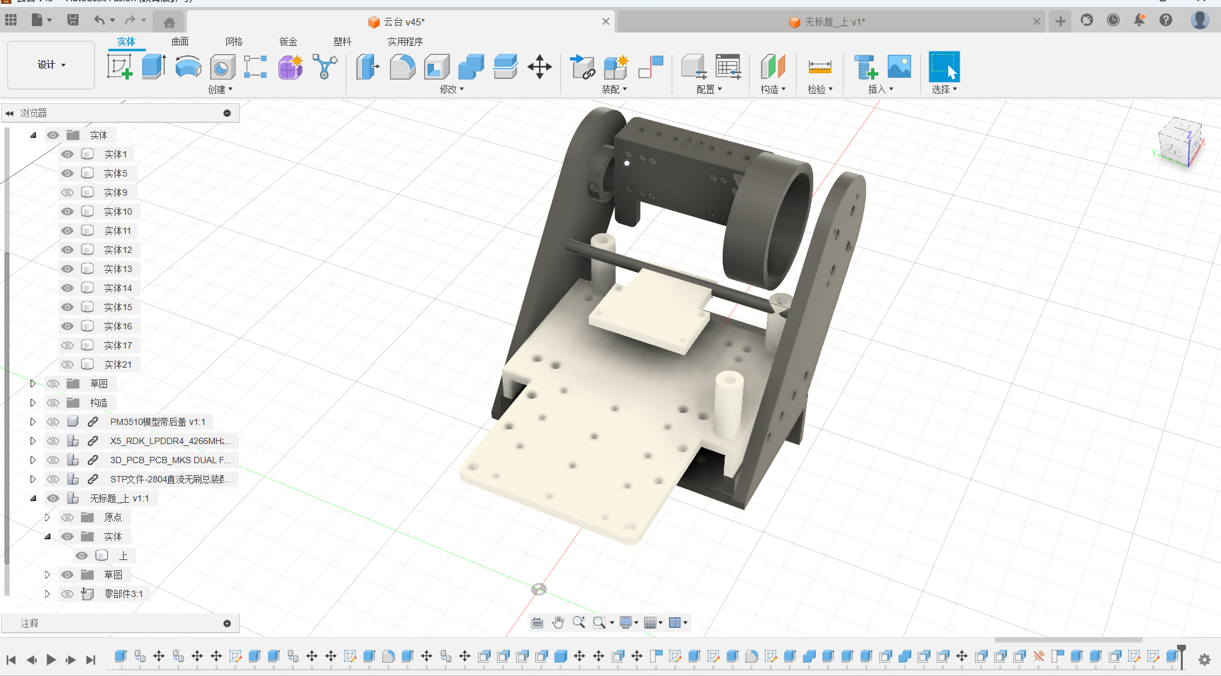Show hidden body 实体9
This screenshot has height=676, width=1221.
(x=68, y=192)
